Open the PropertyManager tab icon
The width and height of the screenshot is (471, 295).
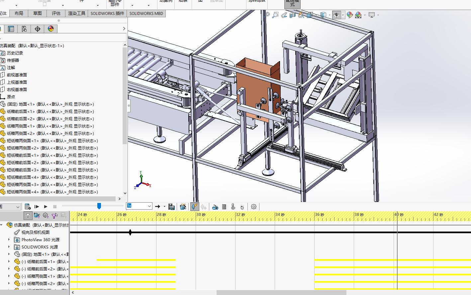pos(11,29)
